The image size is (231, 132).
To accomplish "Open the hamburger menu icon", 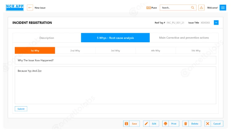I will point(223,8).
